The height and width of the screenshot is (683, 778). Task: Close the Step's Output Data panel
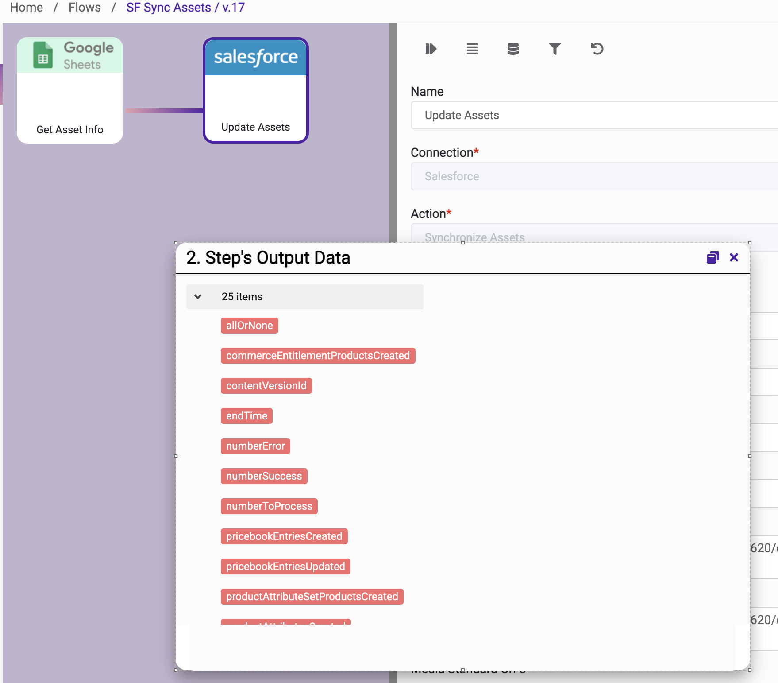[734, 257]
